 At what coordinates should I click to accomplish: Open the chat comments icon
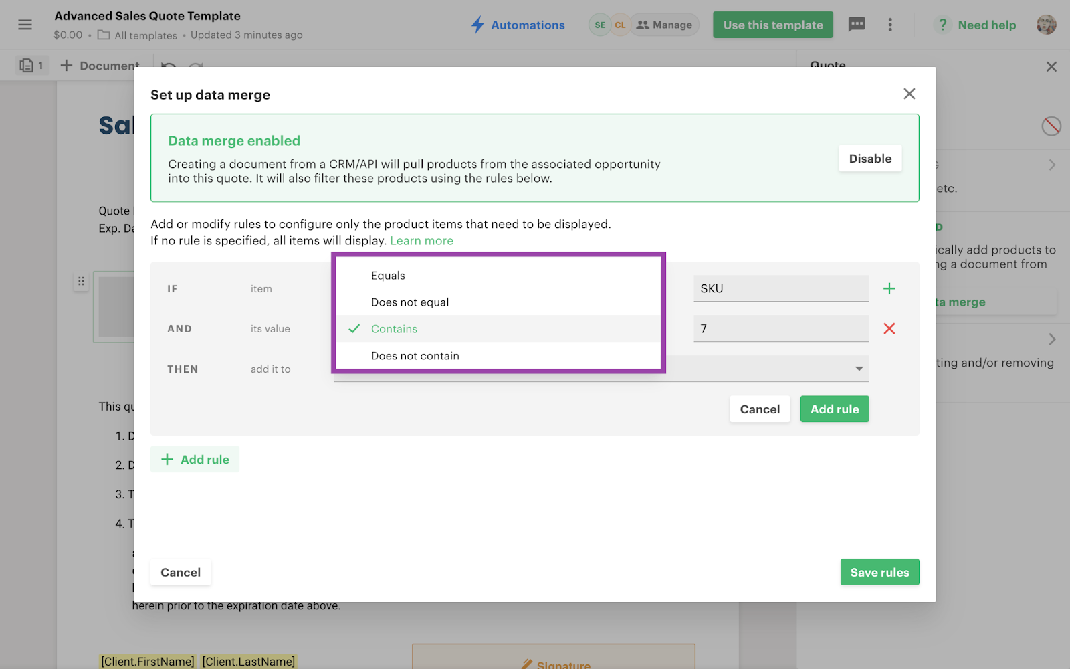[x=856, y=25]
